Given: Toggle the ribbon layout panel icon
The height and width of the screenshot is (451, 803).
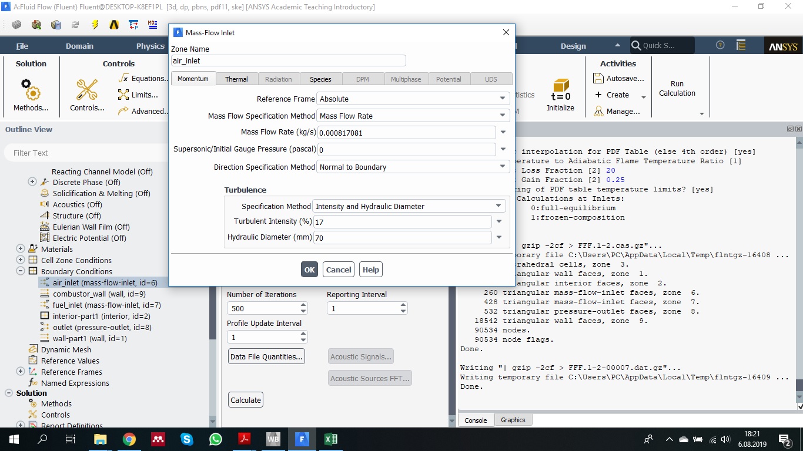Looking at the screenshot, I should [741, 45].
